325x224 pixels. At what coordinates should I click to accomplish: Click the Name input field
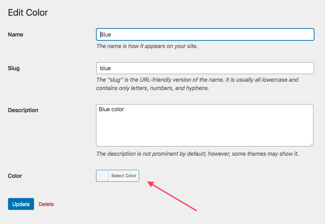(x=205, y=35)
